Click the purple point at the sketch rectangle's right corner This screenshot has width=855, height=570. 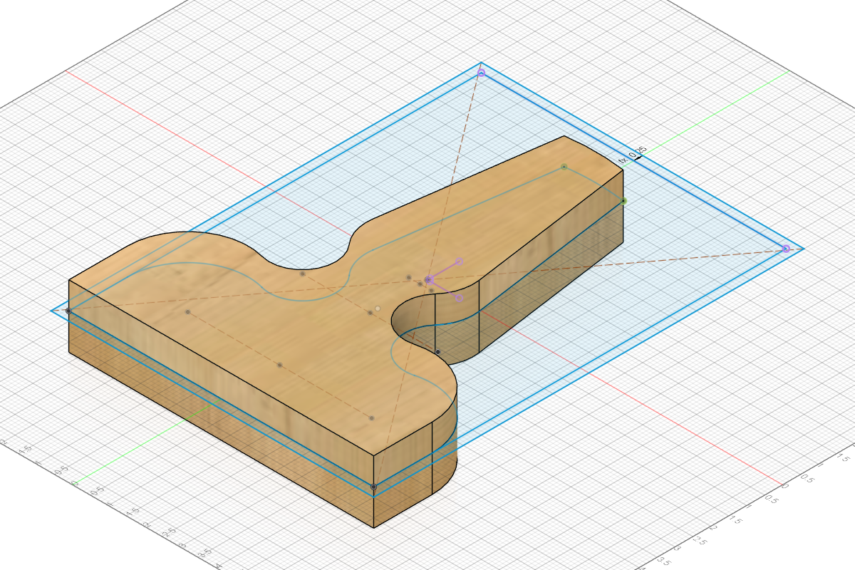[x=786, y=249]
